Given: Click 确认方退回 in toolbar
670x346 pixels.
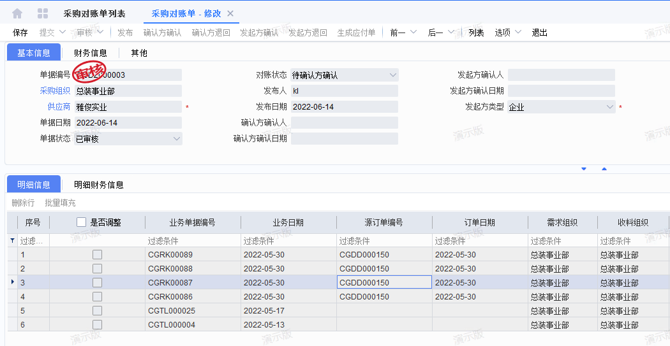Looking at the screenshot, I should [211, 32].
